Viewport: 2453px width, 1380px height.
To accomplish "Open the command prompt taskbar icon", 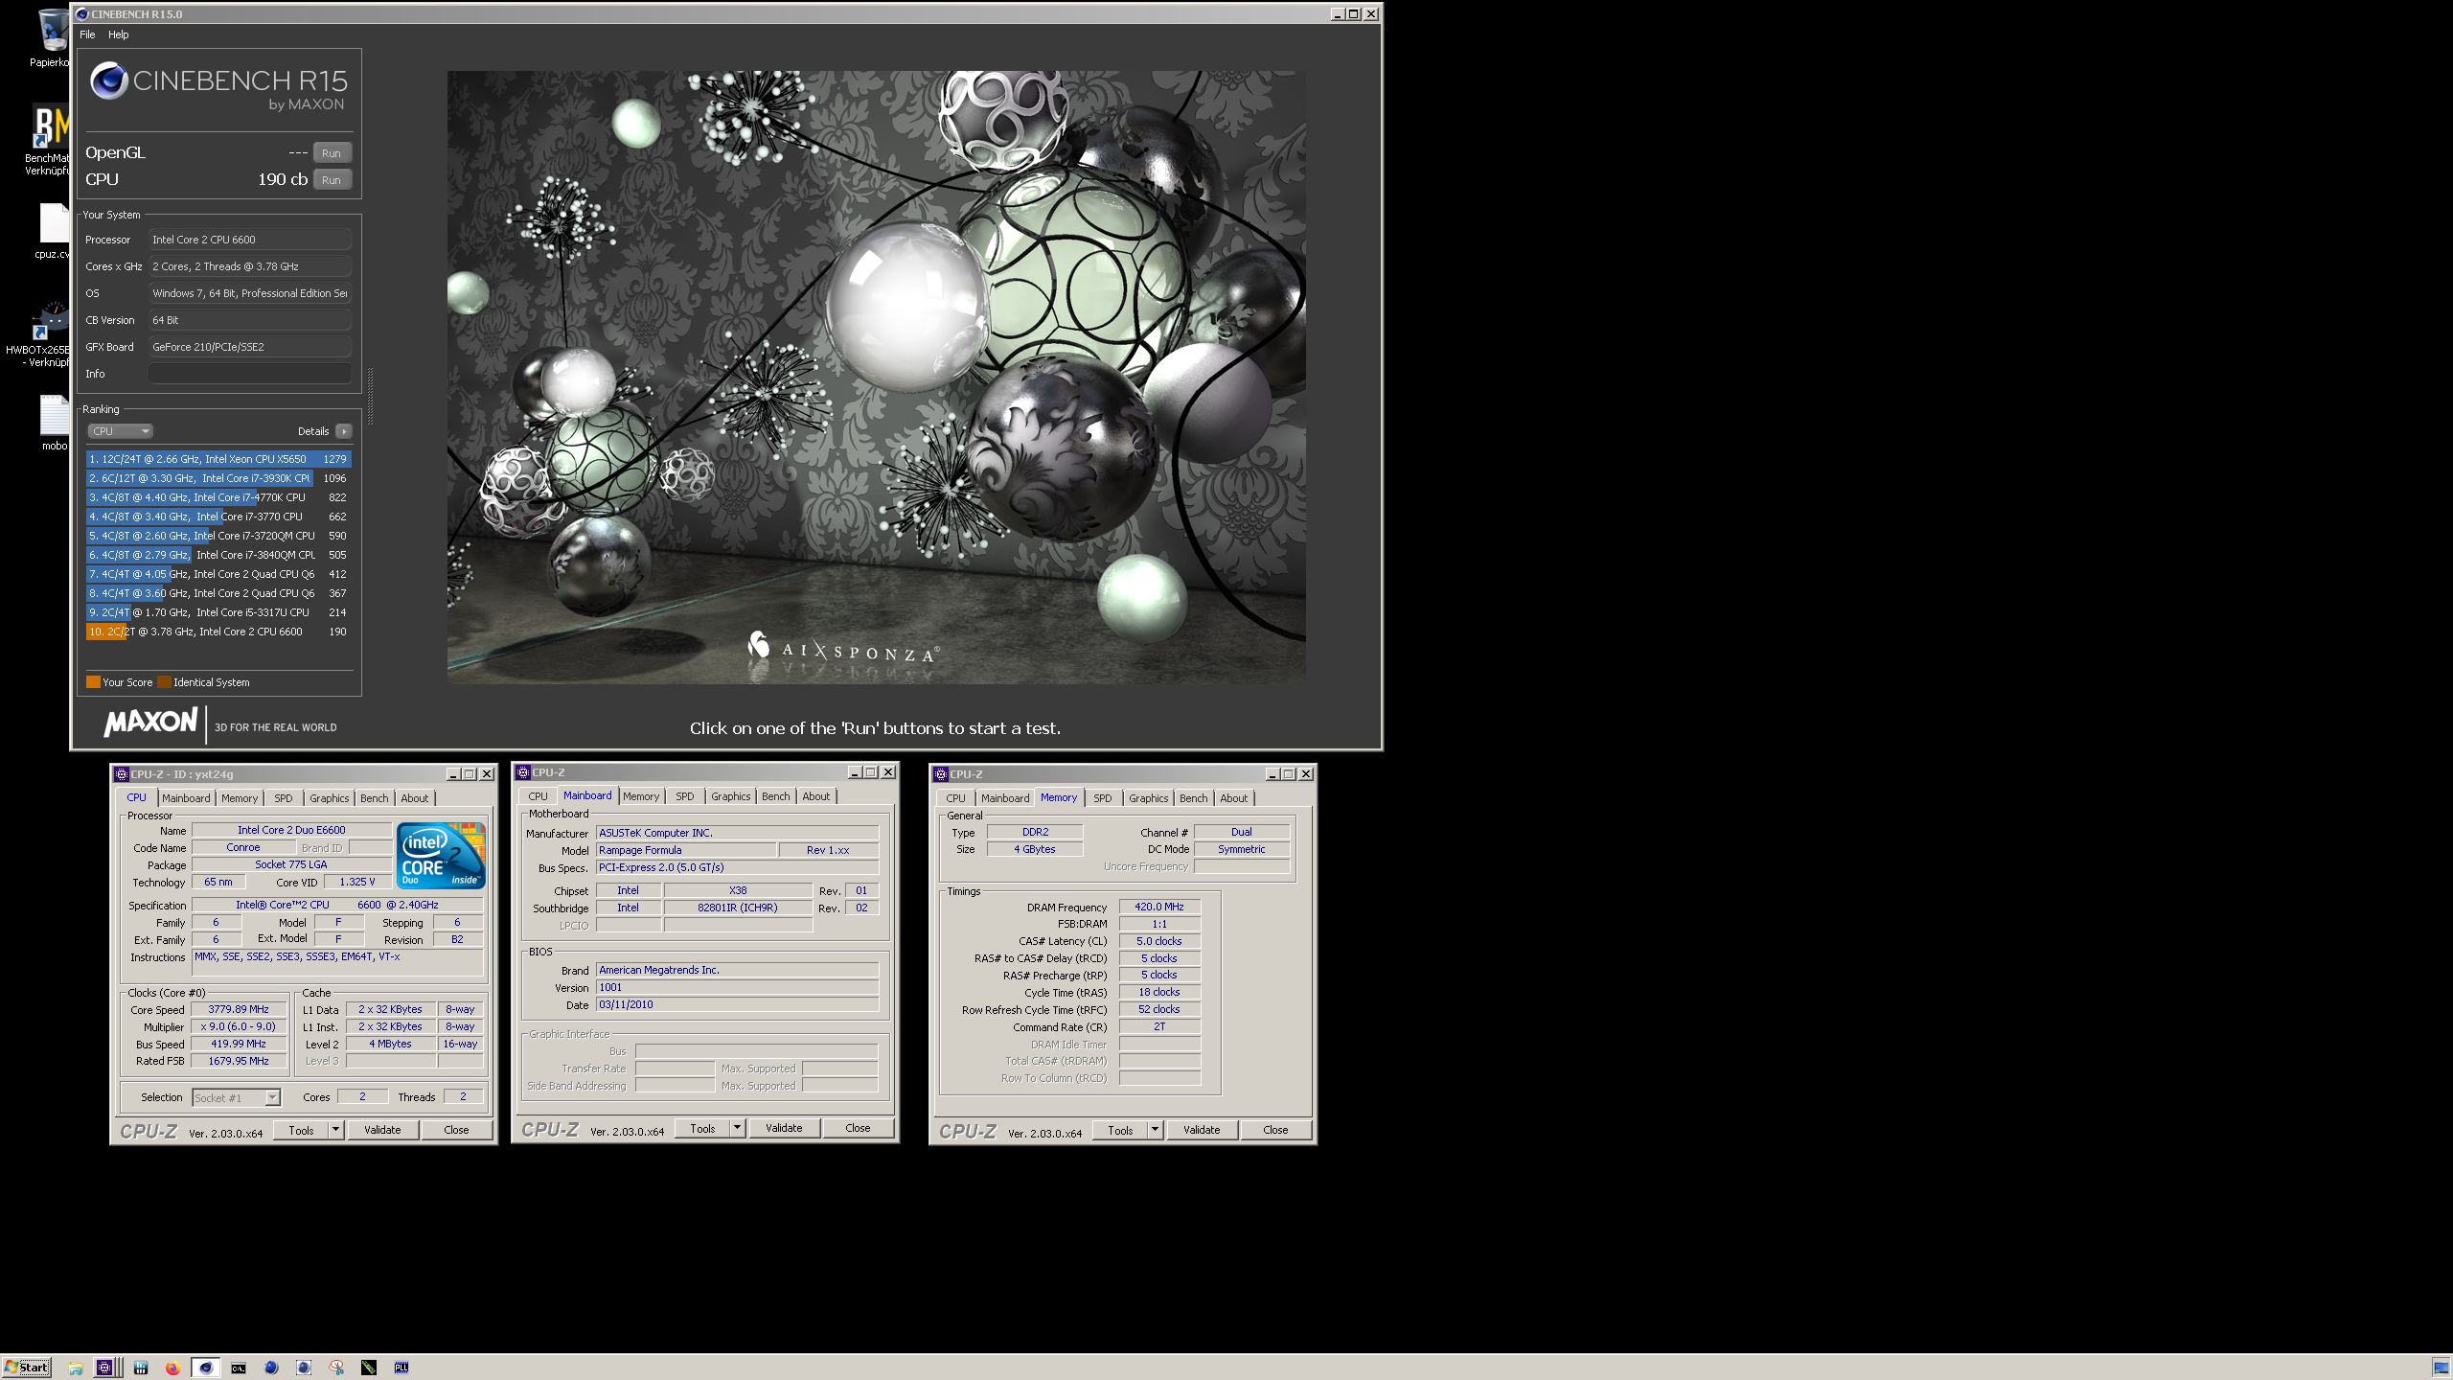I will [239, 1368].
